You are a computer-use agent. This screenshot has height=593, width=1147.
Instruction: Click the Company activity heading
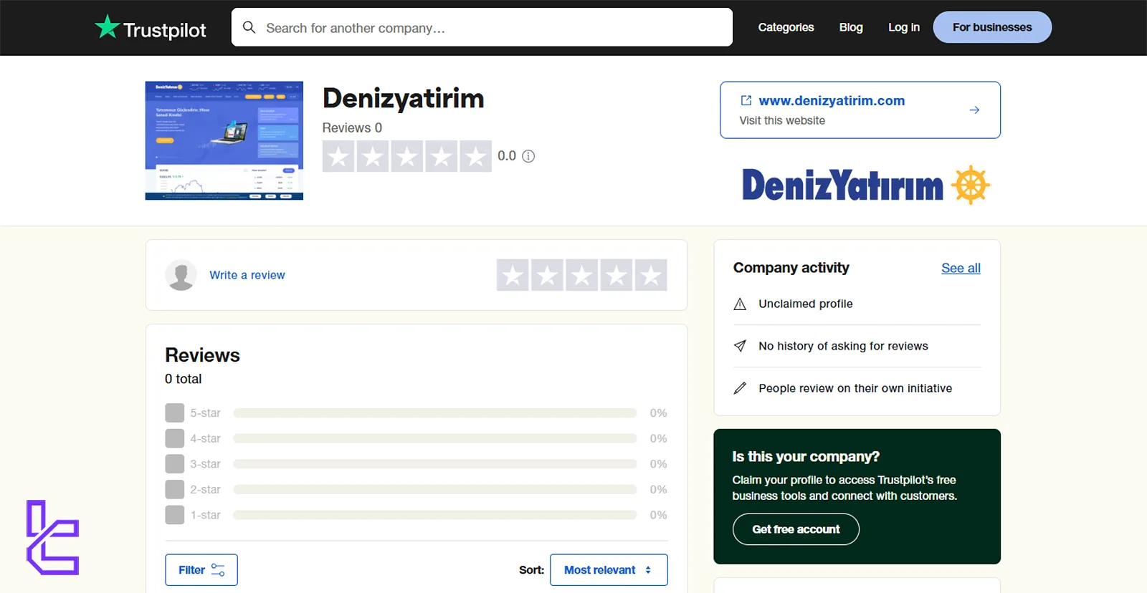(791, 268)
